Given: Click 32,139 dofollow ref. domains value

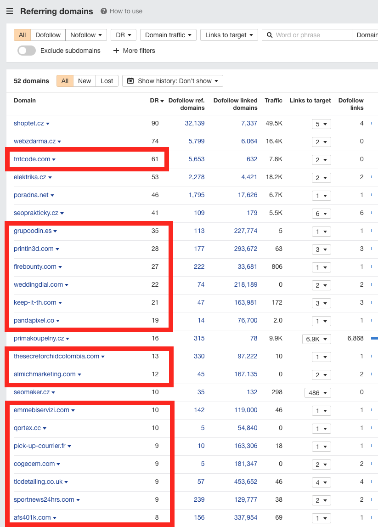Looking at the screenshot, I should point(195,123).
